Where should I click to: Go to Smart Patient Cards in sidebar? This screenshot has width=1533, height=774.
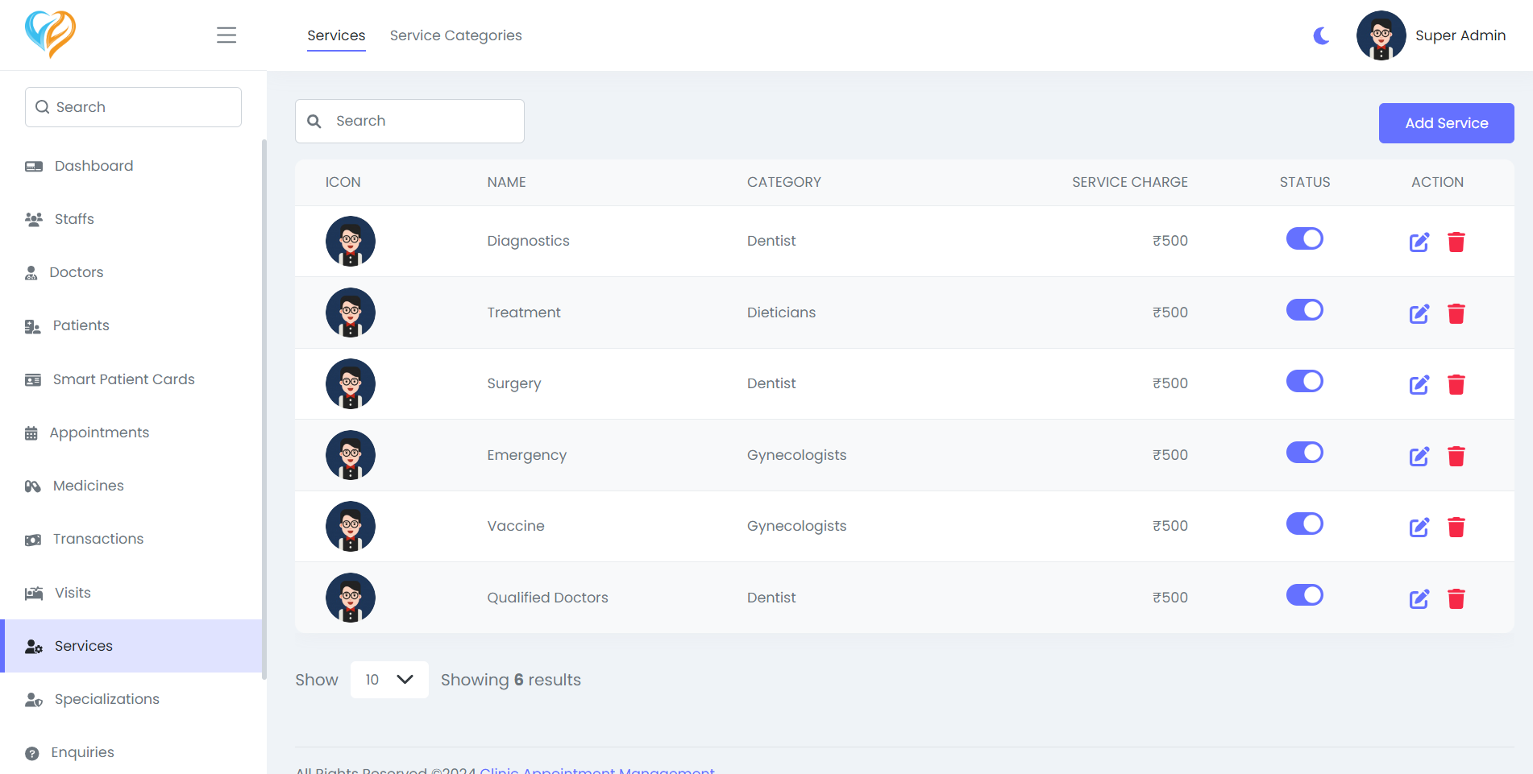click(x=123, y=379)
